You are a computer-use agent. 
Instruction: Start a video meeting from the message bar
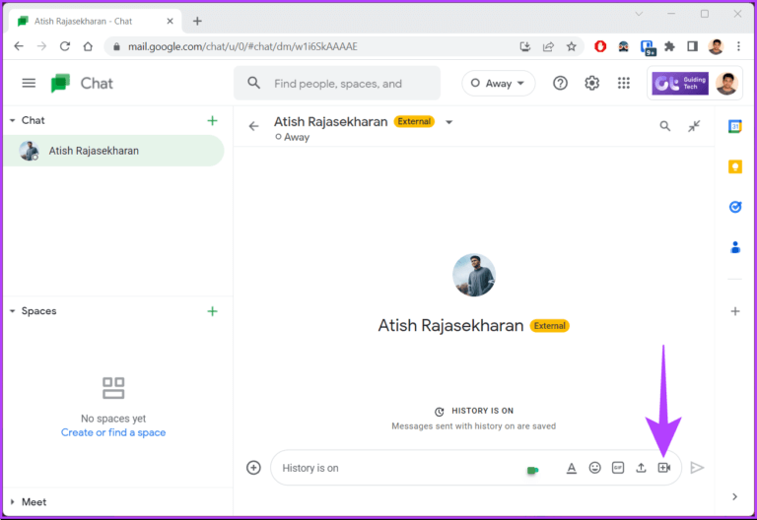[663, 468]
